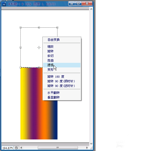This screenshot has height=151, width=152.
Task: Click the transform center reference point crosshair
Action: coord(39,48)
